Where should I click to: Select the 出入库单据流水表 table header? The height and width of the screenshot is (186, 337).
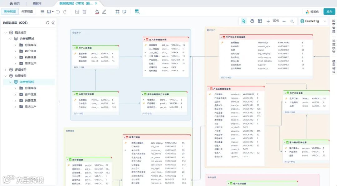[165, 40]
